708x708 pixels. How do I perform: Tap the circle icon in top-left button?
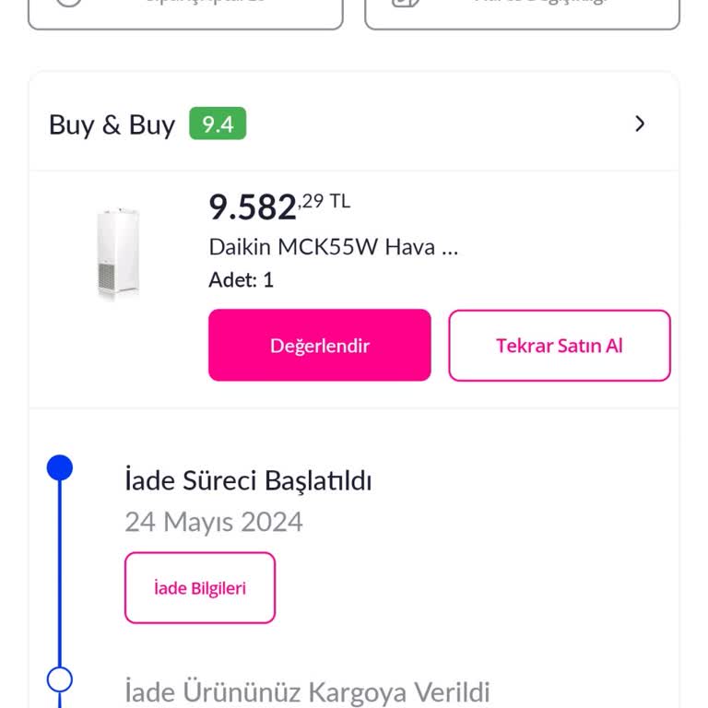pos(69,3)
